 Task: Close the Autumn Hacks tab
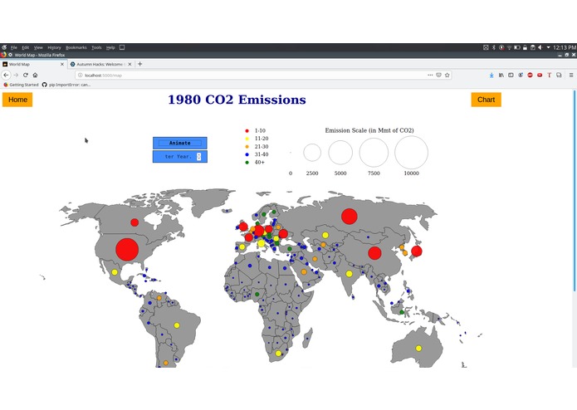(x=130, y=64)
